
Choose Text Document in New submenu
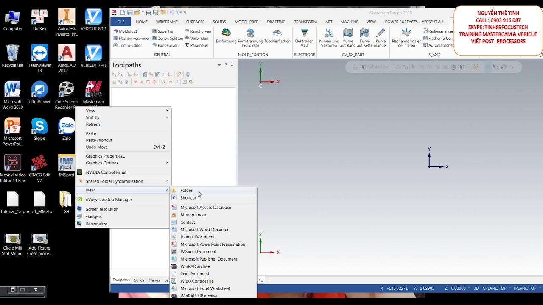coord(213,274)
